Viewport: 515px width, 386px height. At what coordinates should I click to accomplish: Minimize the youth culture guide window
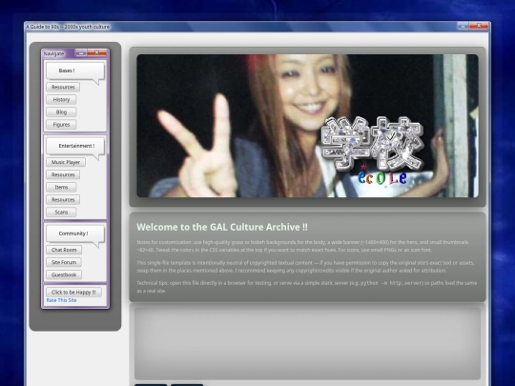(x=463, y=26)
